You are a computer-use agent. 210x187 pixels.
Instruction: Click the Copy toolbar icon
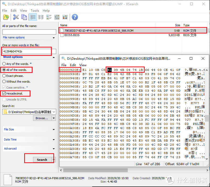[x=24, y=17]
